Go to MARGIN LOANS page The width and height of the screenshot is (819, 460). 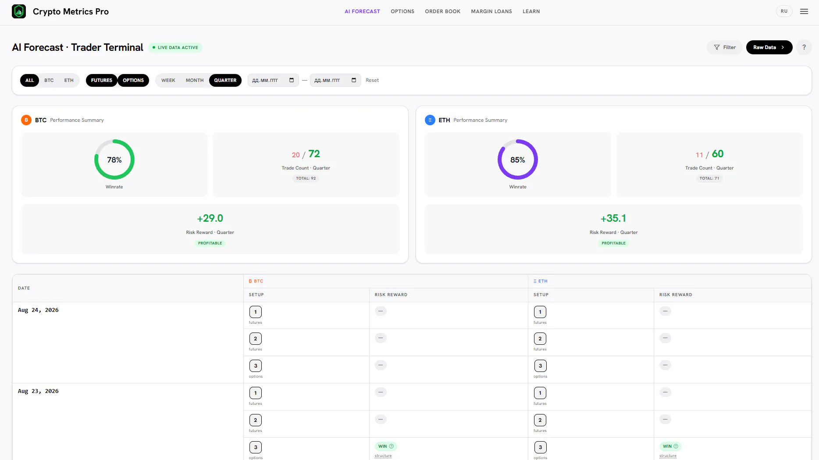[491, 11]
